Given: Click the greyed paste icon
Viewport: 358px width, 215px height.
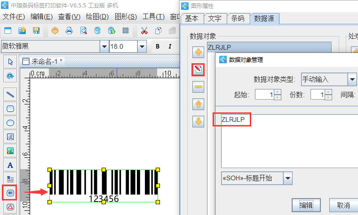Looking at the screenshot, I should 172,30.
